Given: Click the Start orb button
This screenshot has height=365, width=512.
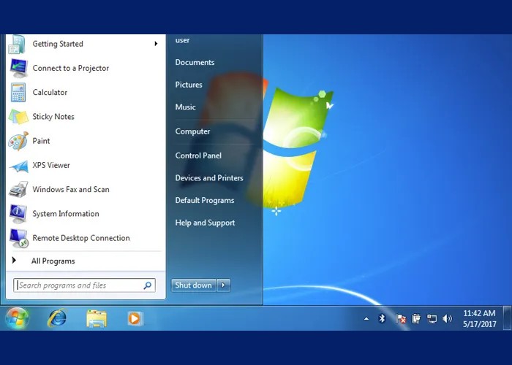Looking at the screenshot, I should pos(17,318).
